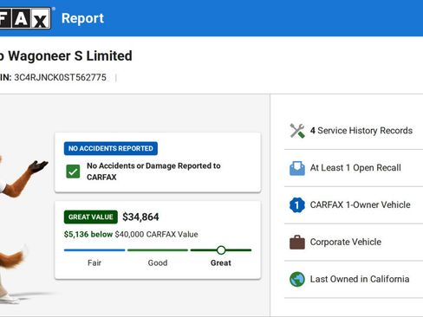Click the Report header text
Screen dimensions: 423x317
click(82, 18)
